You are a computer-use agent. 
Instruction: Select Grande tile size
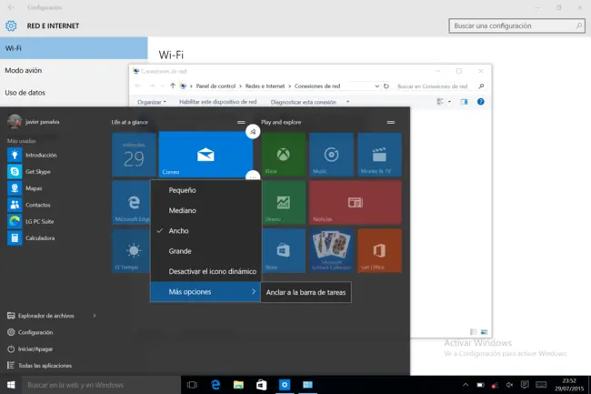pyautogui.click(x=205, y=251)
